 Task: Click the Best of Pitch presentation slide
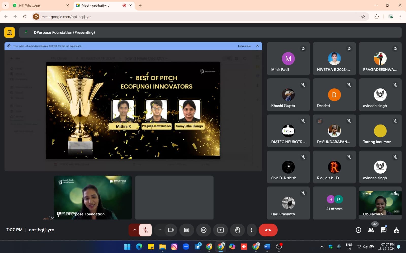click(133, 111)
